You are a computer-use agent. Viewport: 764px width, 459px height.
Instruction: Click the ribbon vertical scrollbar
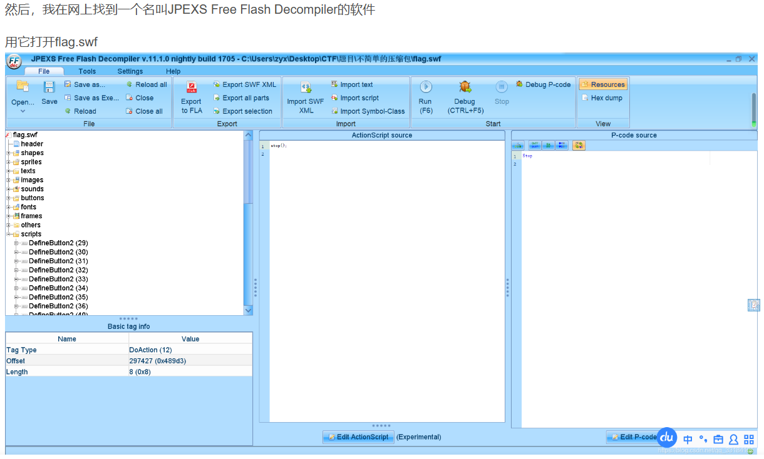(754, 110)
